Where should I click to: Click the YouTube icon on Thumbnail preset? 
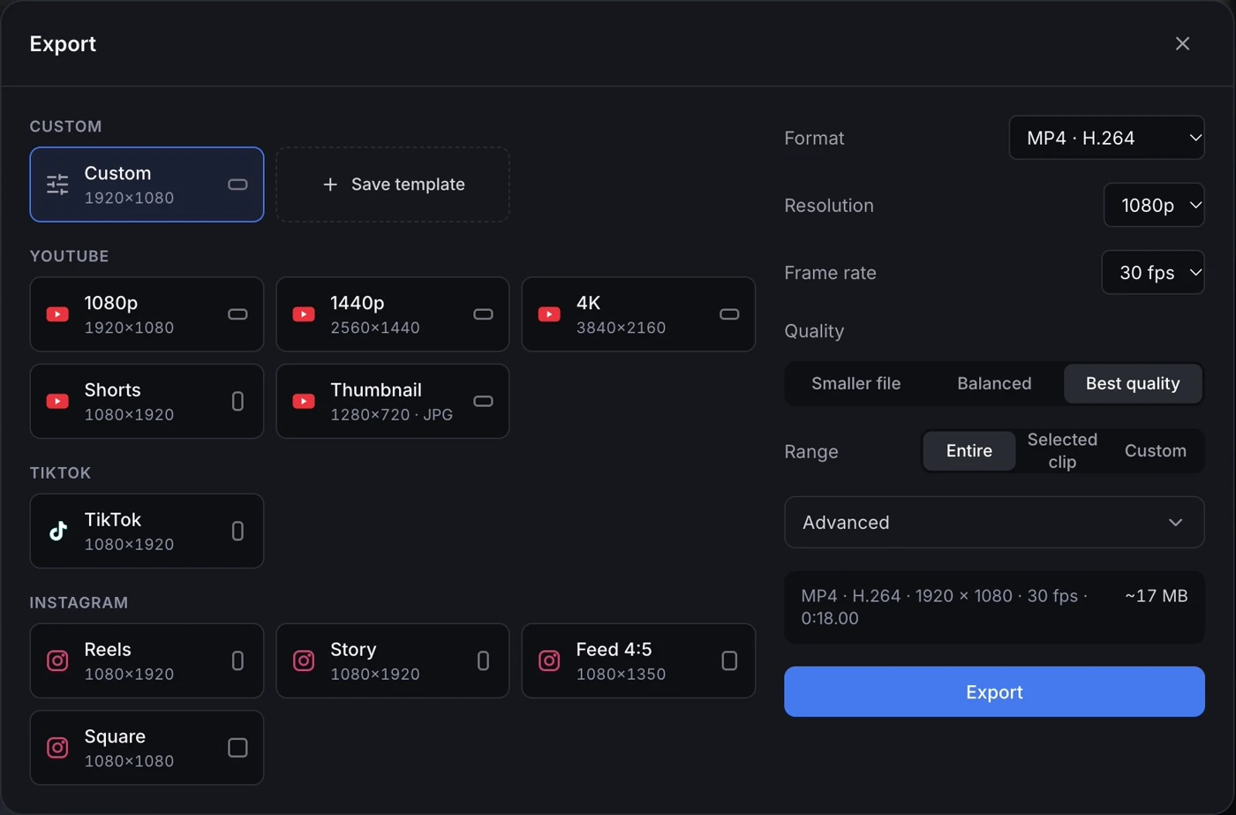click(304, 401)
